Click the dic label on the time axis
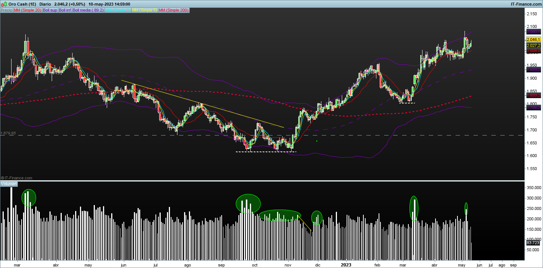Screen dimensions: 543x268 pyautogui.click(x=318, y=265)
